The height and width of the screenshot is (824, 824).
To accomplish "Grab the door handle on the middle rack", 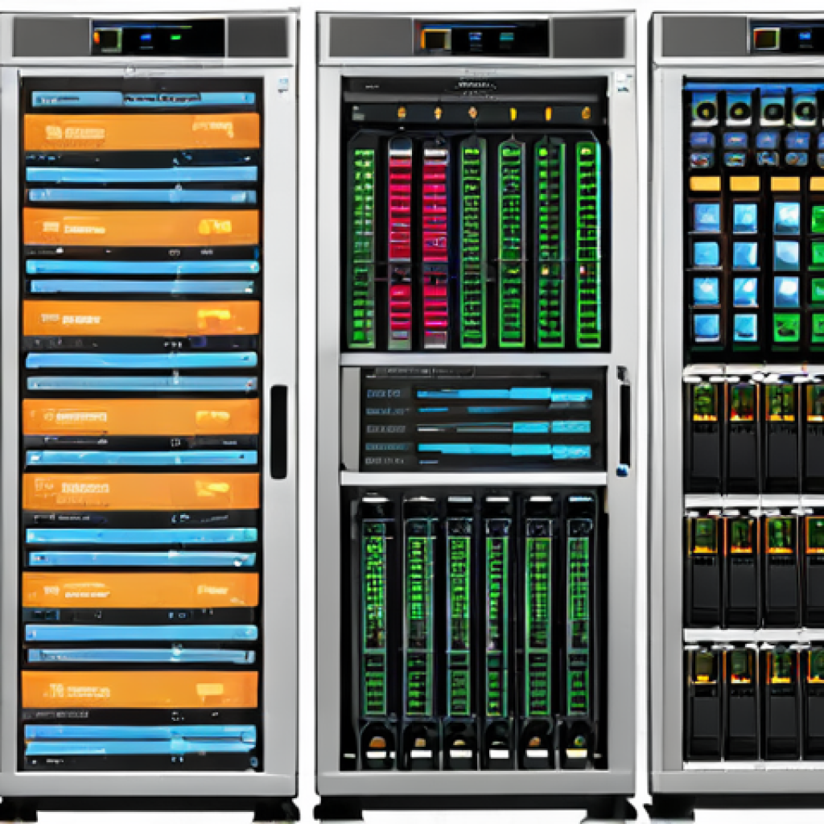I will [x=624, y=420].
